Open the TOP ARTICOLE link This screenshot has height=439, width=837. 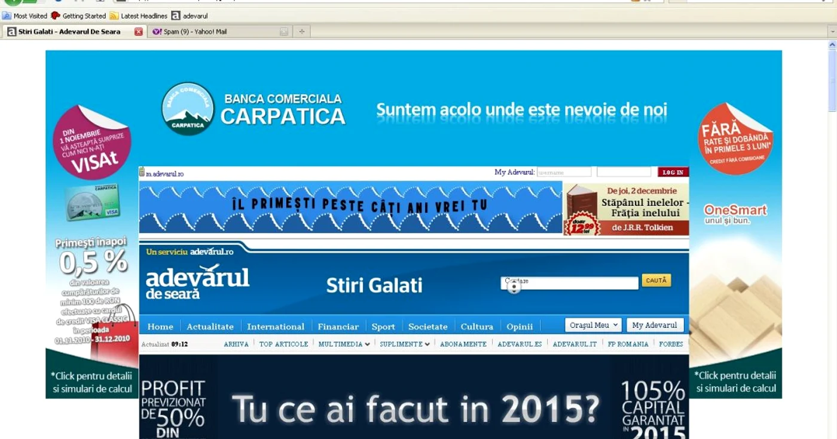[283, 344]
